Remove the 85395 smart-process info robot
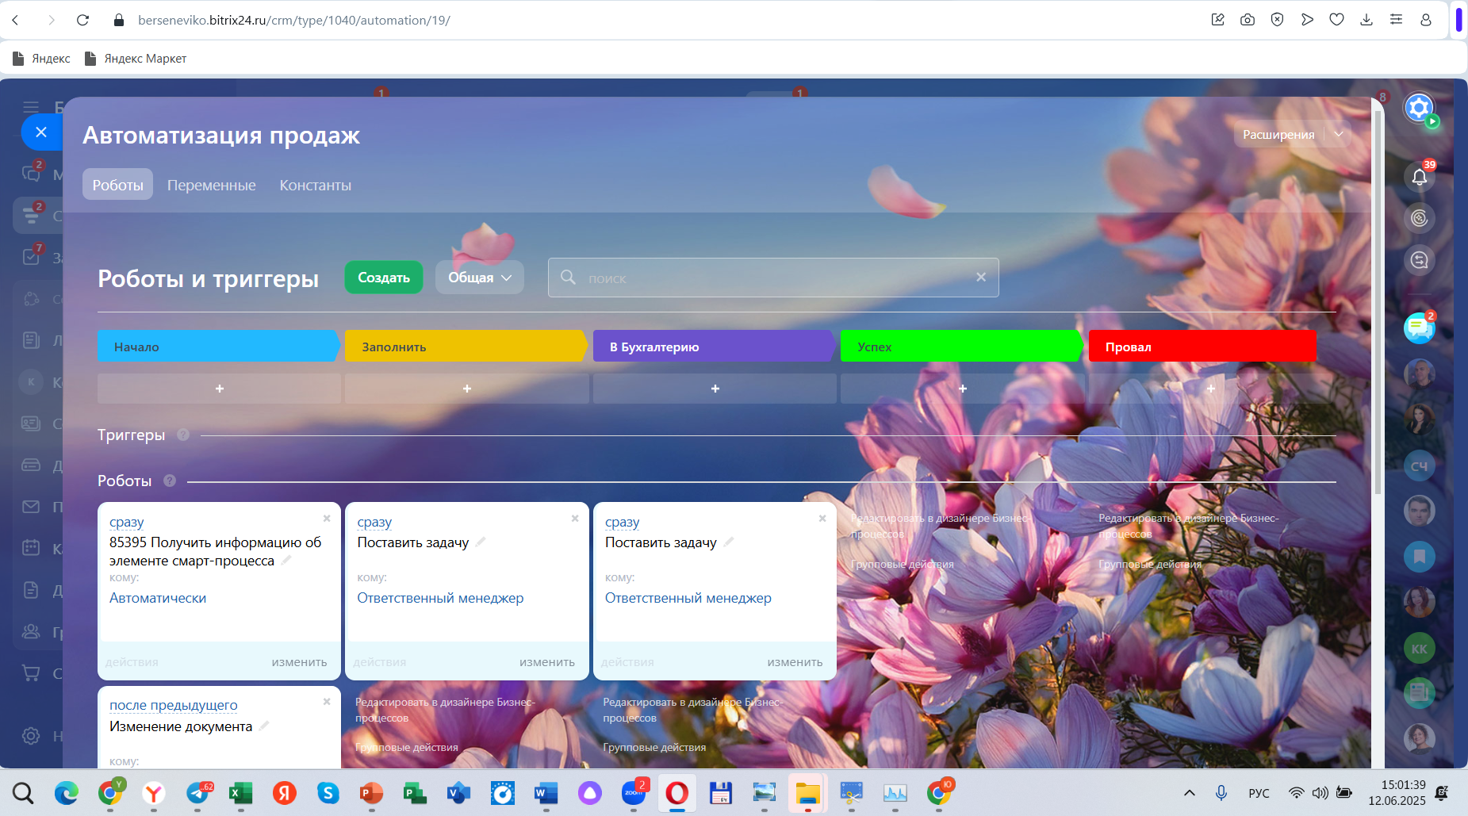The height and width of the screenshot is (816, 1468). (327, 519)
